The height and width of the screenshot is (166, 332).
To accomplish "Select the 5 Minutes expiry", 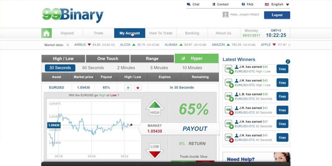I will pyautogui.click(x=159, y=68).
